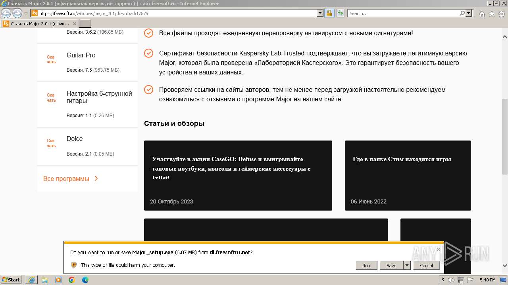Close the Скачать Major 2.0.1 tab
The width and height of the screenshot is (508, 285).
74,24
